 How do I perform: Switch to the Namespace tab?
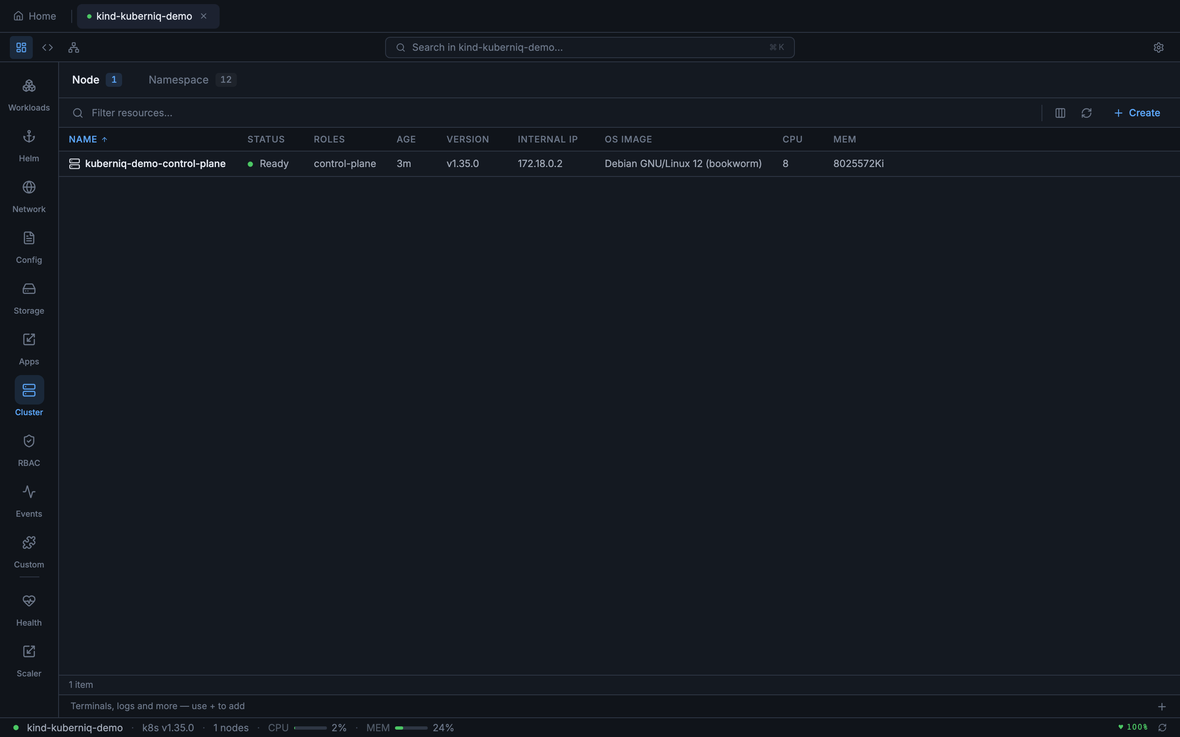(x=179, y=79)
